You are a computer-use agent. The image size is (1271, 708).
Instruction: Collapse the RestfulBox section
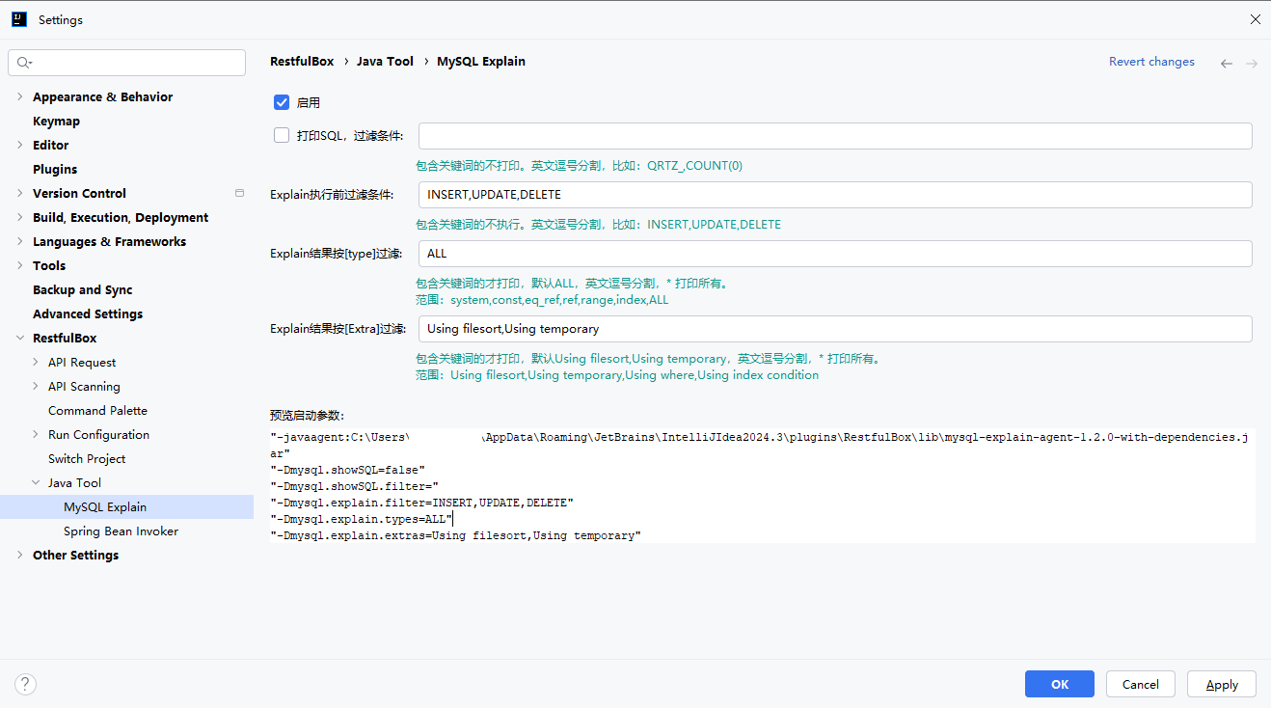click(x=20, y=338)
